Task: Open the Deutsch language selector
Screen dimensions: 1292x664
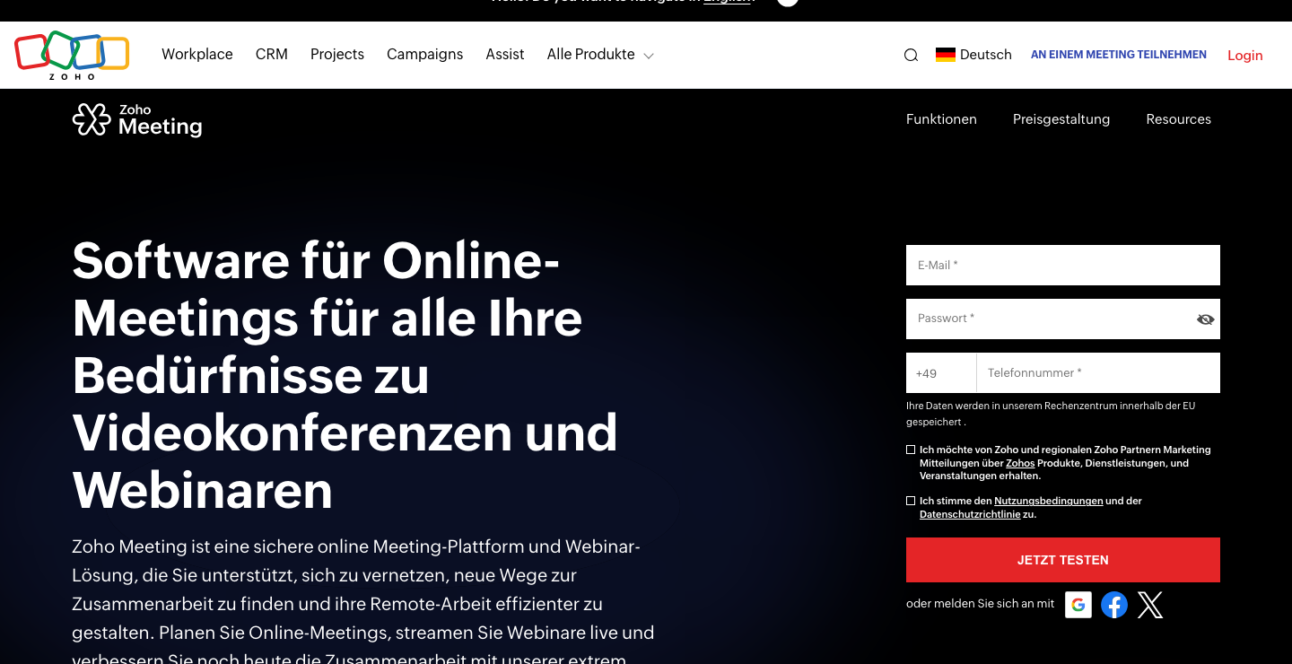Action: tap(973, 55)
